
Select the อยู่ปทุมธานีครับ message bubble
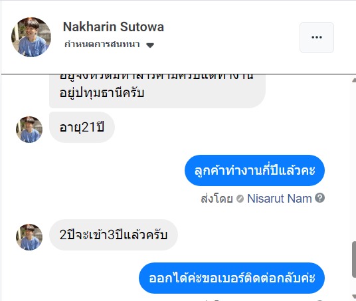(x=157, y=91)
